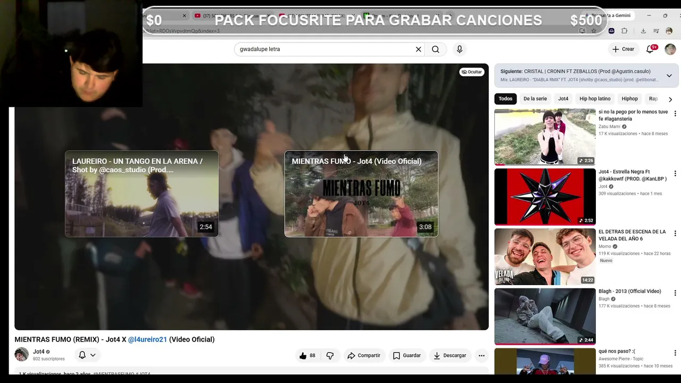681x383 pixels.
Task: Expand the next-up mix panel
Action: (669, 76)
